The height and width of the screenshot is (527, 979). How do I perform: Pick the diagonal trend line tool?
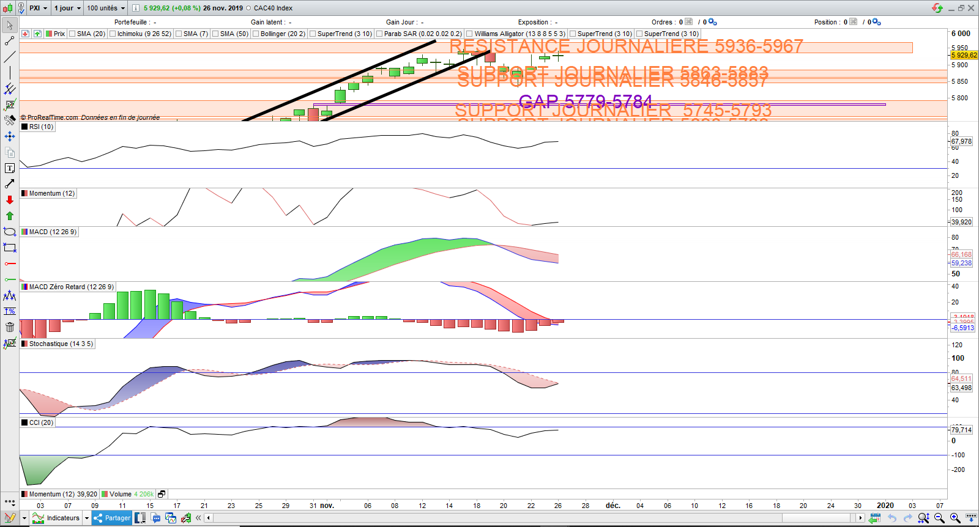click(x=10, y=57)
